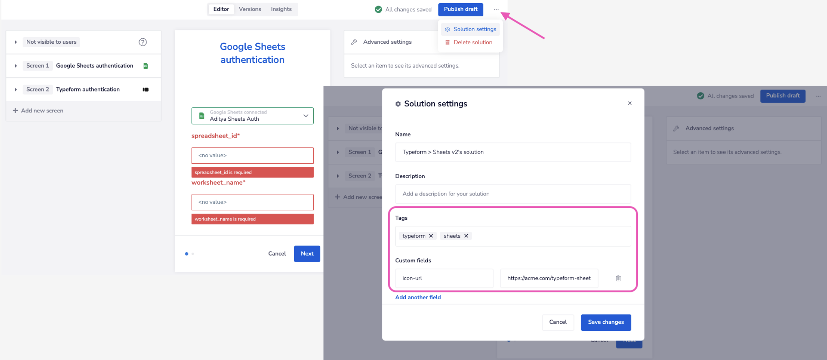Click the Publish draft button
This screenshot has height=360, width=827.
(x=461, y=9)
